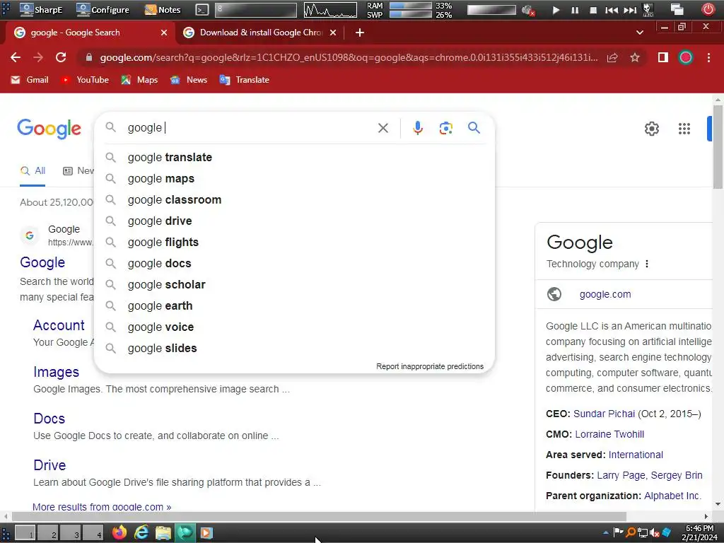This screenshot has height=543, width=724.
Task: Launch Internet Explorer from the taskbar
Action: point(141,532)
